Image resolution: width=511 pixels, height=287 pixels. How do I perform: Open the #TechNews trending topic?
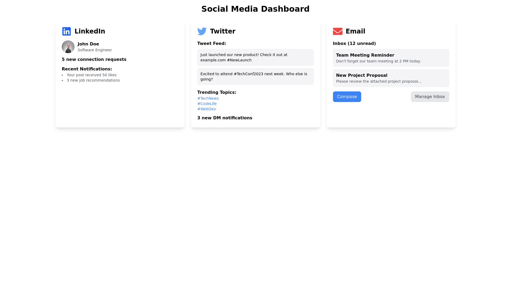208,98
